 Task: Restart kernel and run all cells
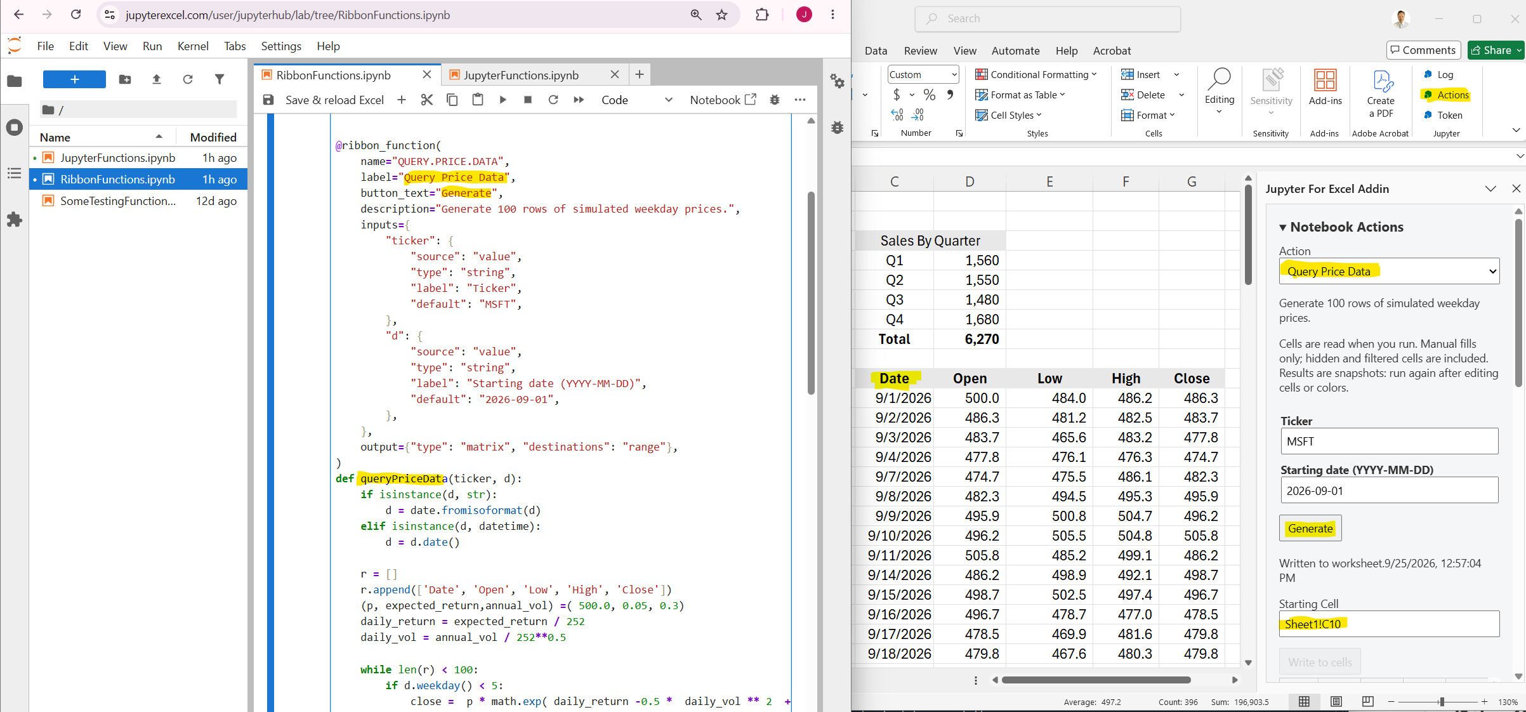[579, 100]
